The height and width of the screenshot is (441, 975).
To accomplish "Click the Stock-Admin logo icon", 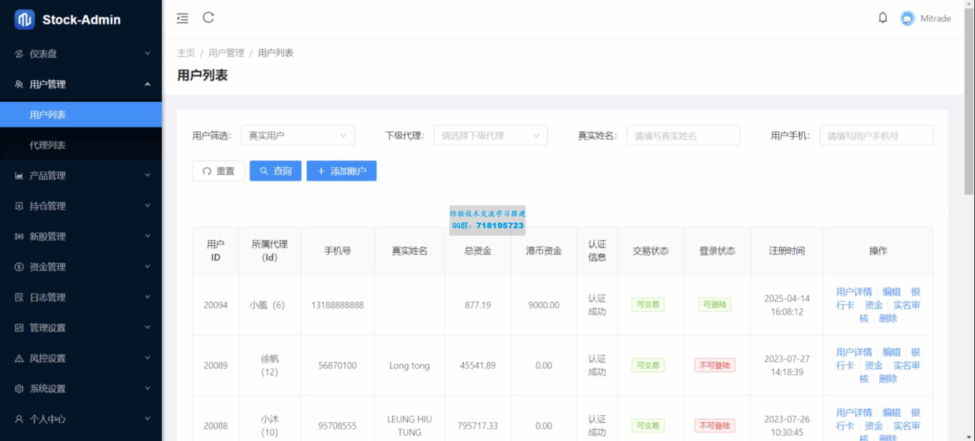I will tap(24, 19).
